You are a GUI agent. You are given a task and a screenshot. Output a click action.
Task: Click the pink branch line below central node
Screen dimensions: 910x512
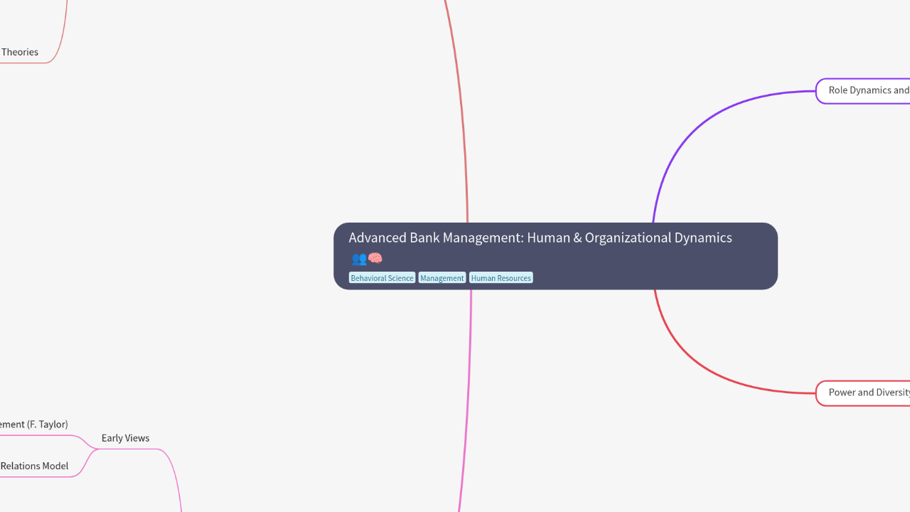click(467, 398)
